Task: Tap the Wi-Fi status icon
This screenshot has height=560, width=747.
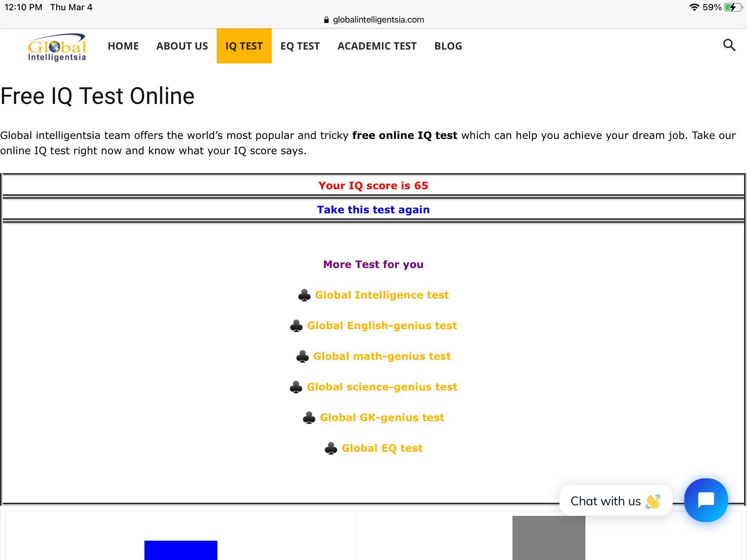Action: (694, 7)
